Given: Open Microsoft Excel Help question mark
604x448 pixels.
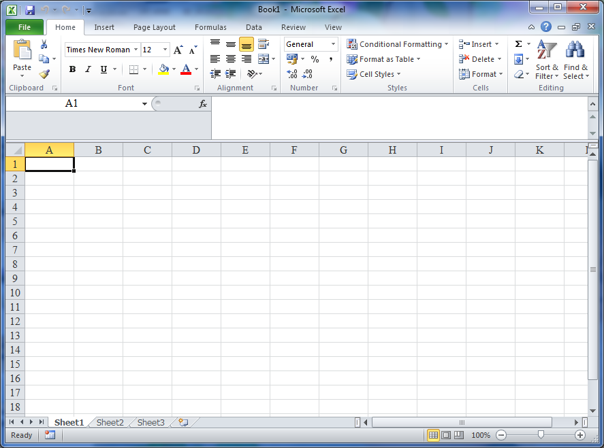Looking at the screenshot, I should click(x=546, y=27).
